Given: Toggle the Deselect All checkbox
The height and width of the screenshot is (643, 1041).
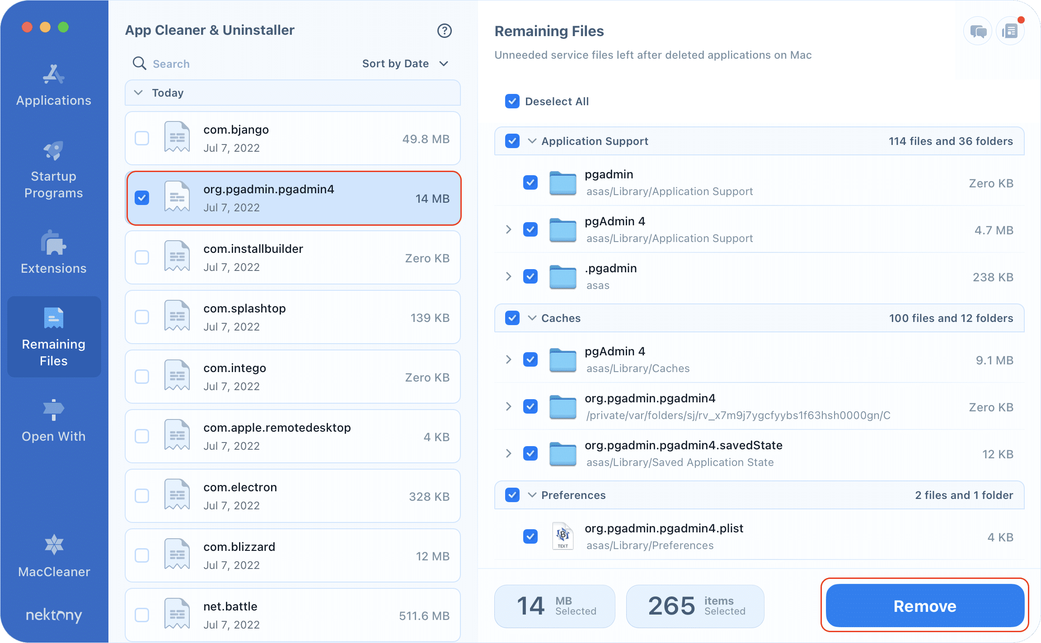Looking at the screenshot, I should tap(511, 101).
